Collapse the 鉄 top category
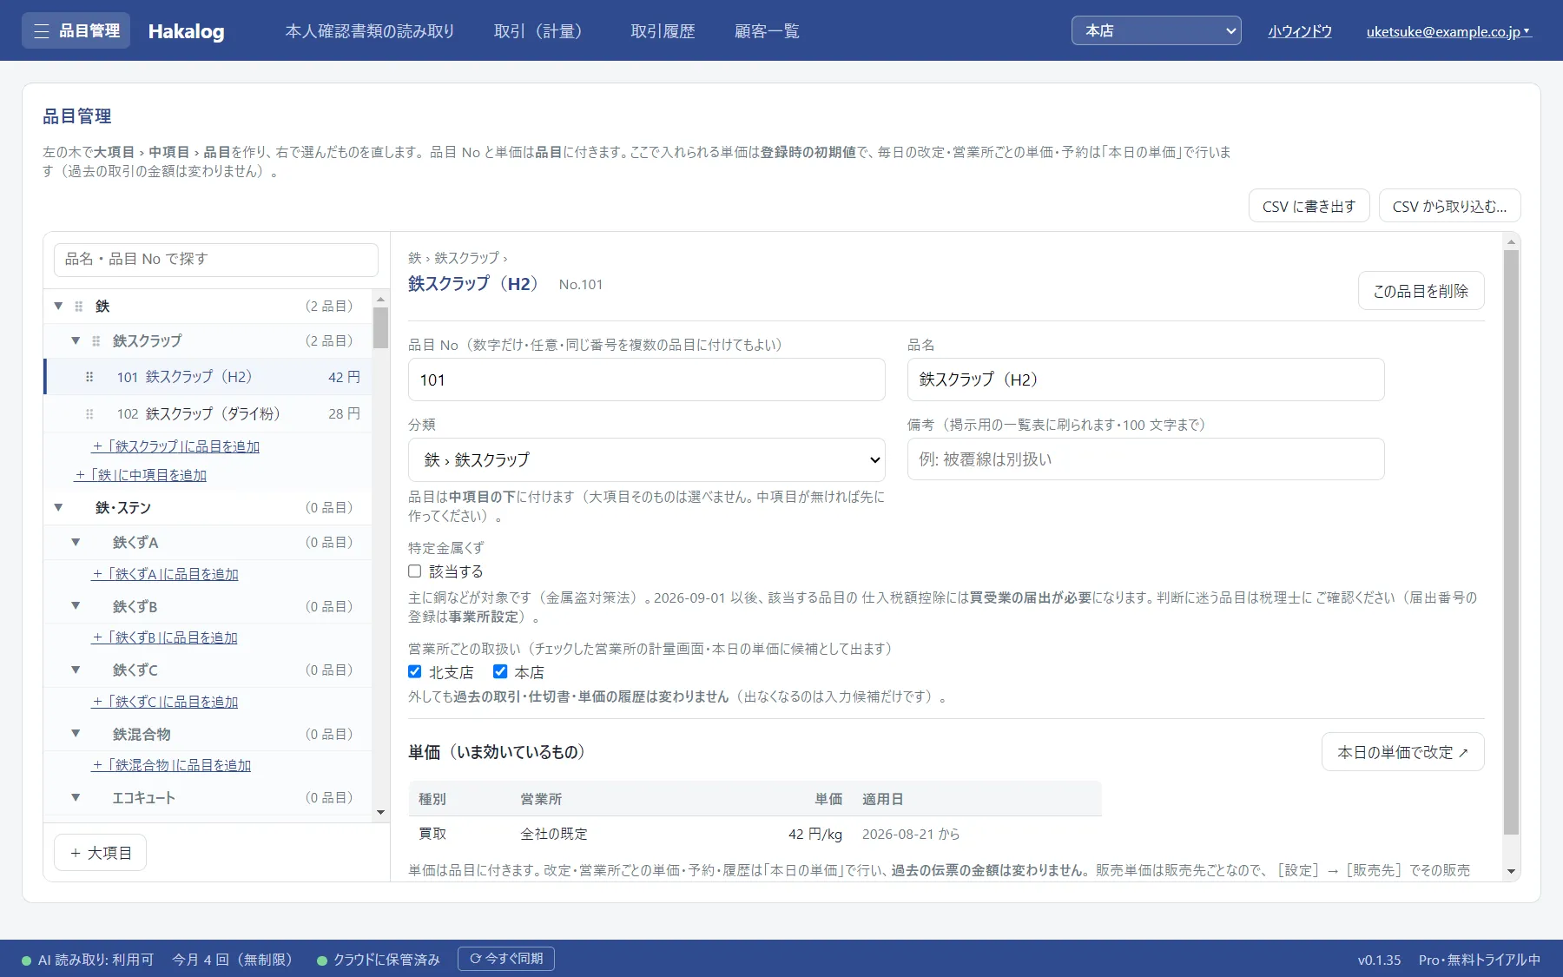 58,306
